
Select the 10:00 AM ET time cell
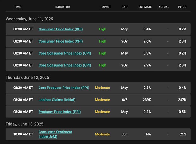tap(23, 134)
